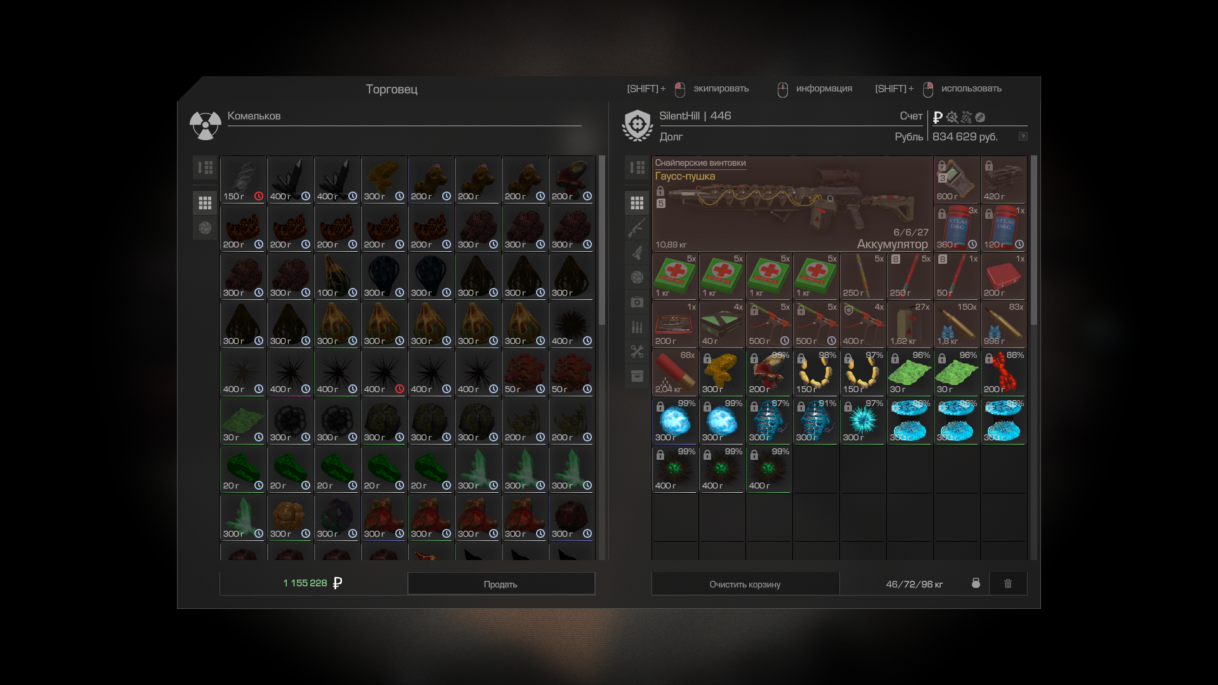This screenshot has width=1218, height=685.
Task: Filter player inventory by containers
Action: pos(637,376)
